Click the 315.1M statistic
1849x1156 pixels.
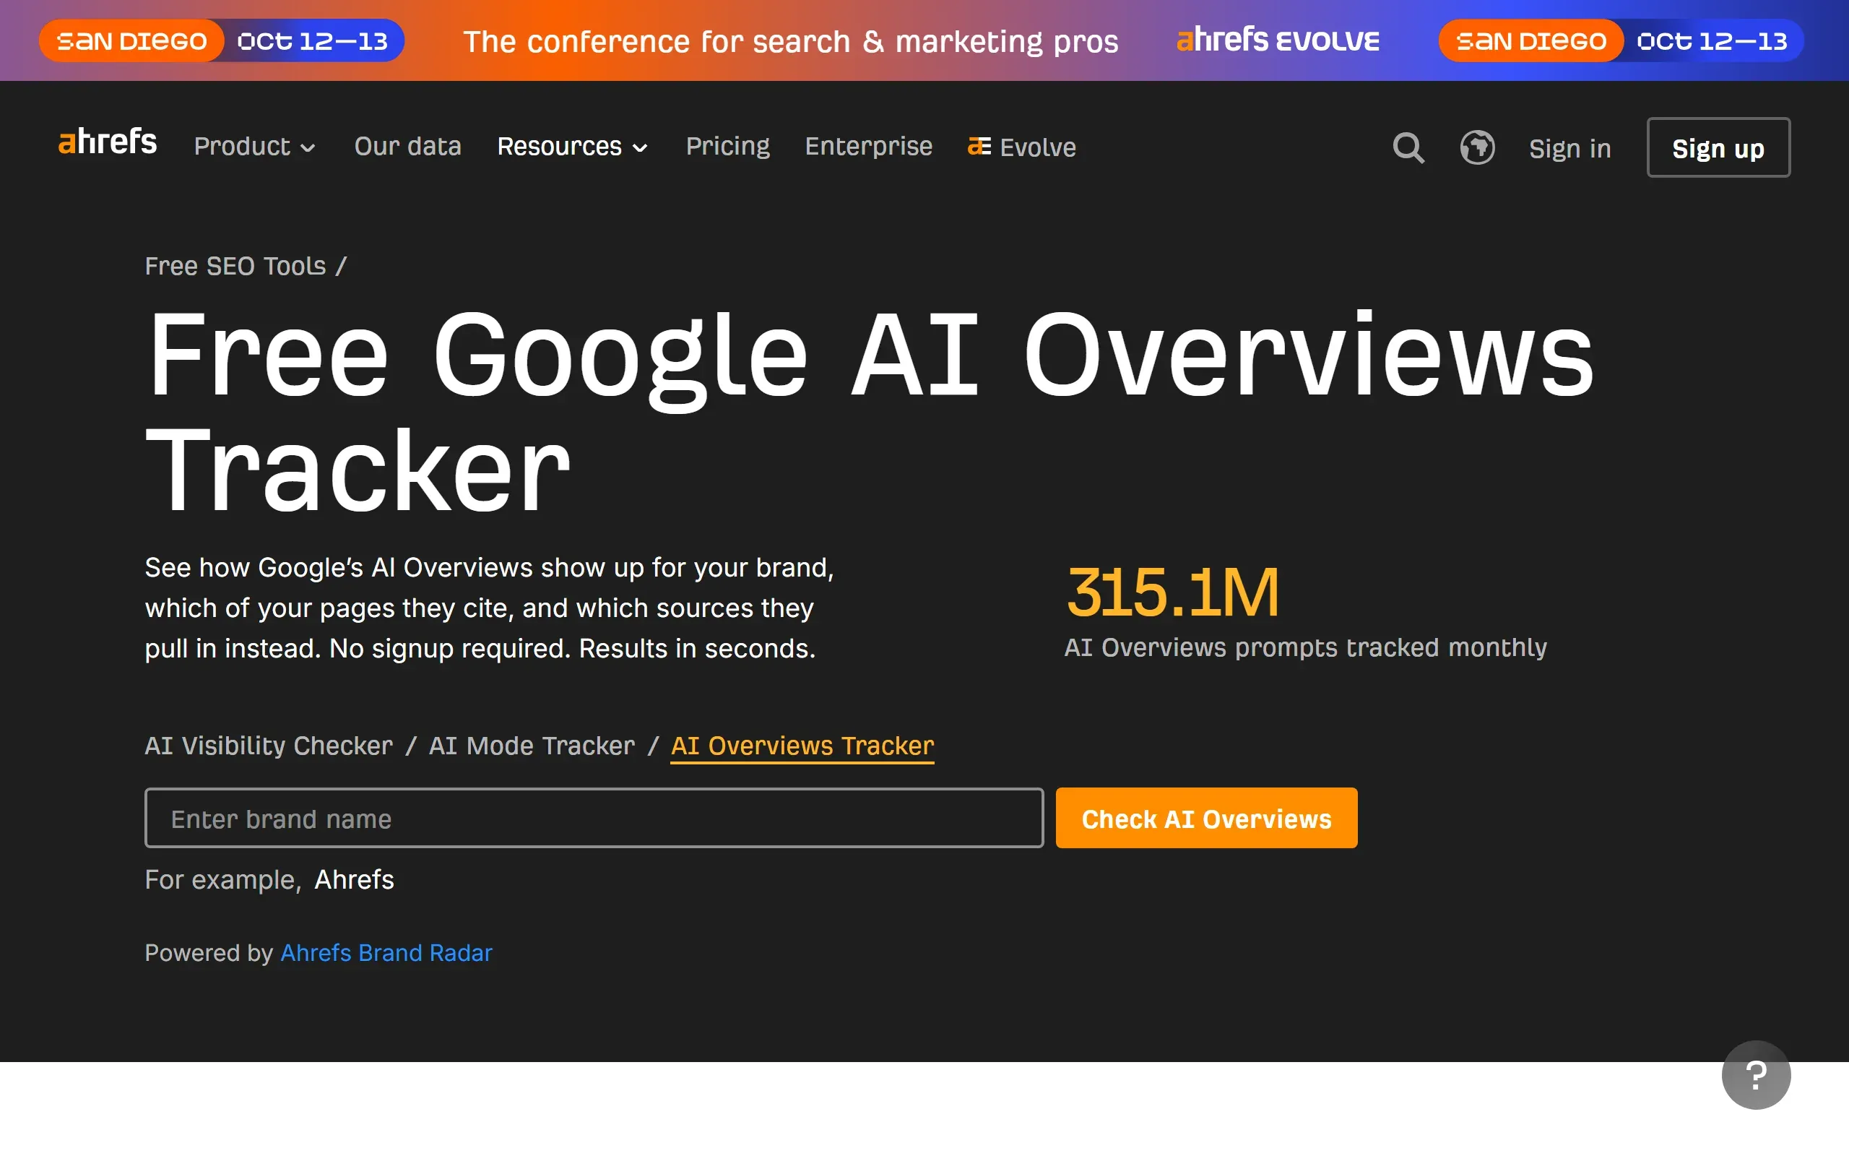1172,592
